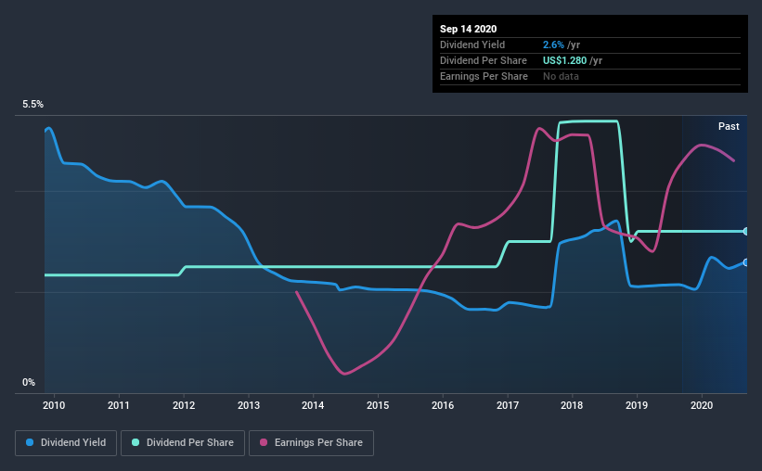Click the No data earnings value
The image size is (762, 471).
pos(561,76)
